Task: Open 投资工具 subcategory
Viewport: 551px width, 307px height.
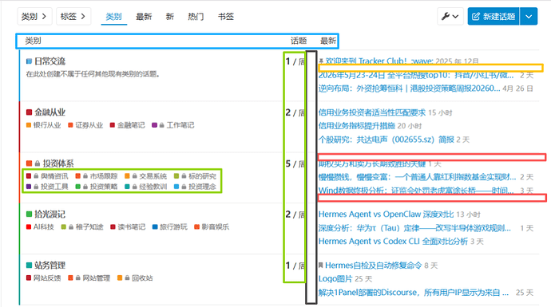Action: coord(47,187)
